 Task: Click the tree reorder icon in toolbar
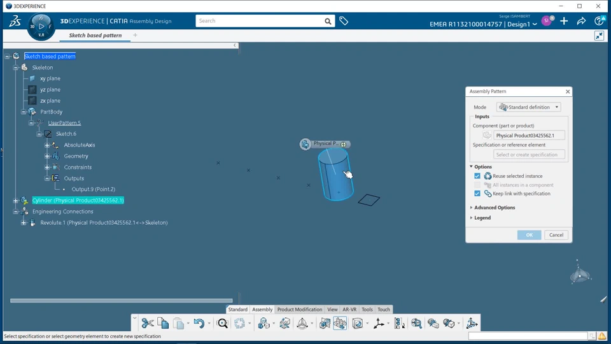click(x=400, y=324)
